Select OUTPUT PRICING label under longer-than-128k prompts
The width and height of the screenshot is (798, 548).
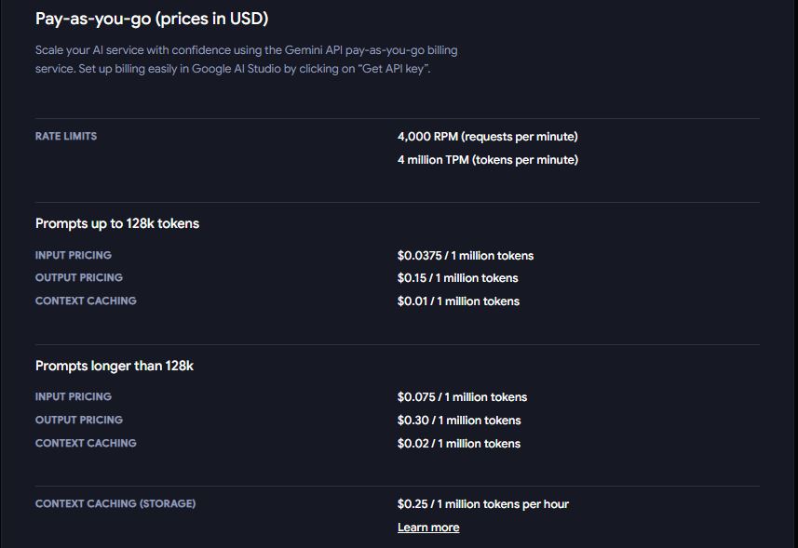79,420
